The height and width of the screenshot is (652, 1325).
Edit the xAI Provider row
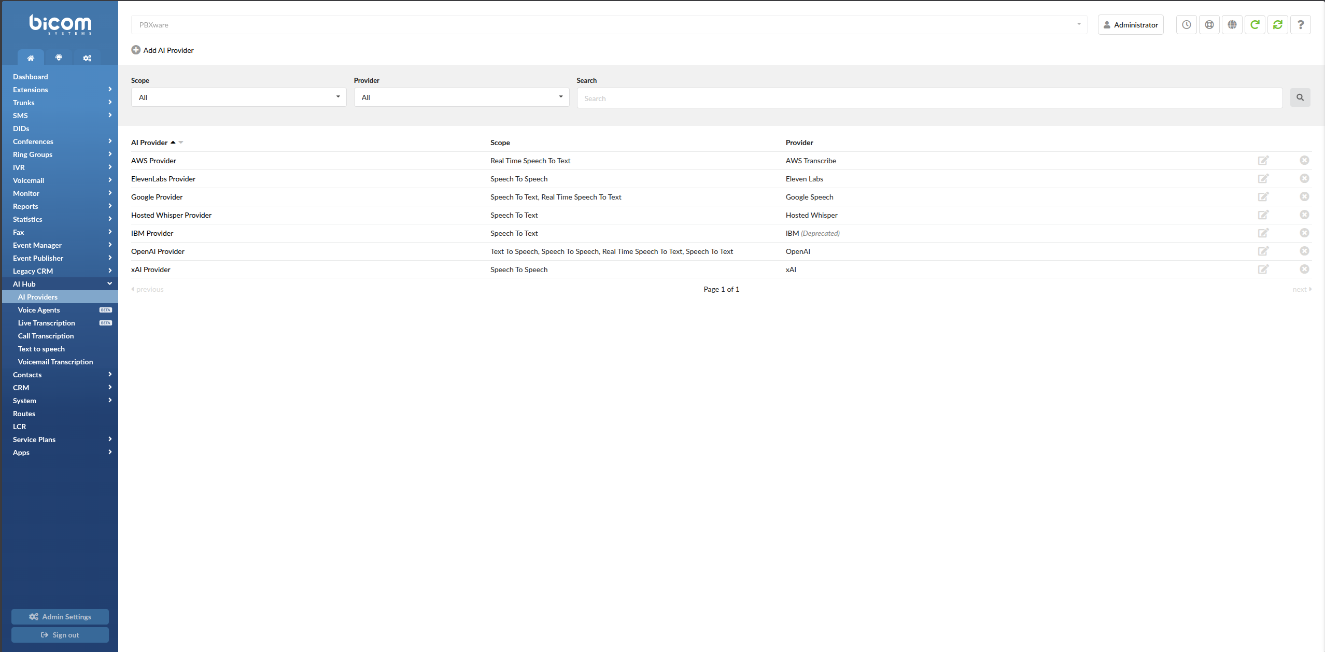coord(1263,270)
